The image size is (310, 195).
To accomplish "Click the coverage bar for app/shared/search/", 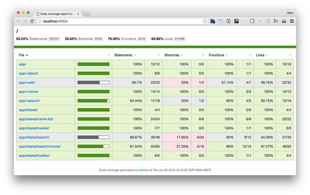I will [93, 137].
